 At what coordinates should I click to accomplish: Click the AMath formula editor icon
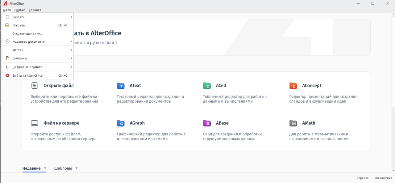click(293, 123)
